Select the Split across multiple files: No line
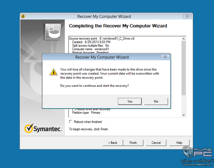214x168 pixels. 91,46
